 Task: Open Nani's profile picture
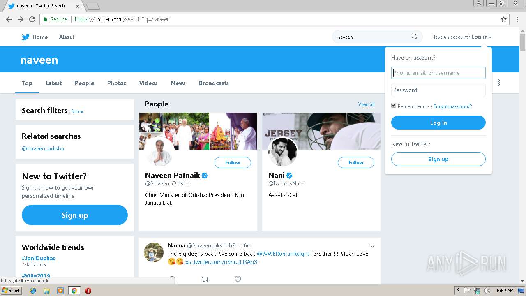(282, 152)
